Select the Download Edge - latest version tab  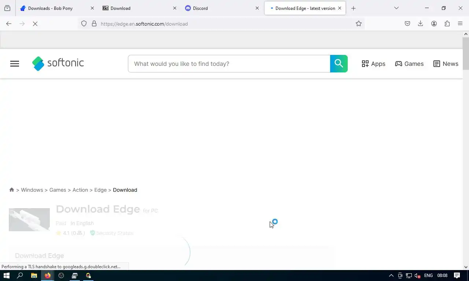(x=305, y=8)
